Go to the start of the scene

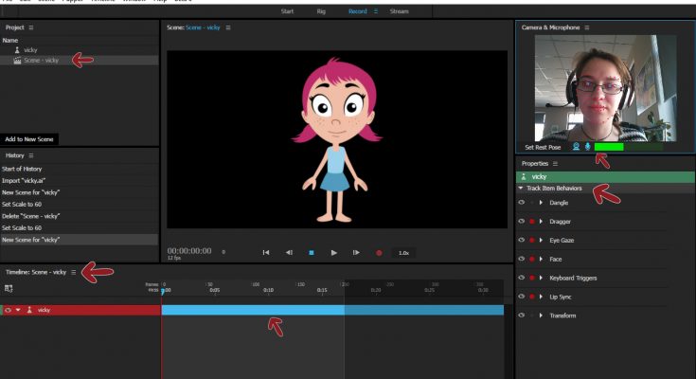point(266,252)
